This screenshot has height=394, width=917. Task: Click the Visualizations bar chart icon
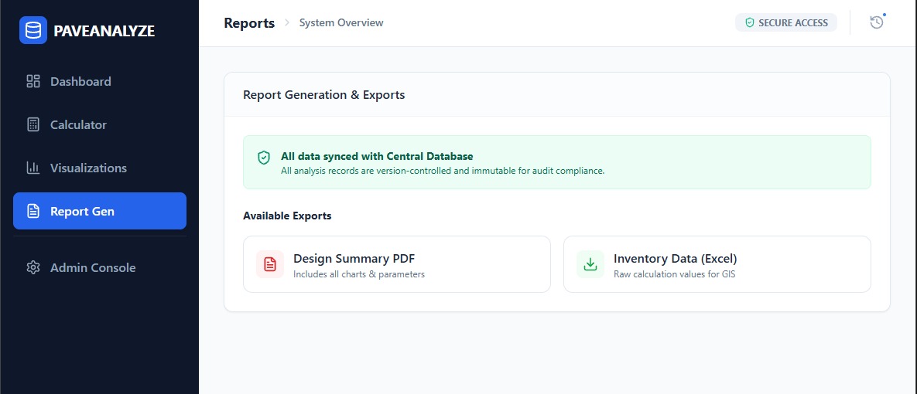pyautogui.click(x=33, y=168)
